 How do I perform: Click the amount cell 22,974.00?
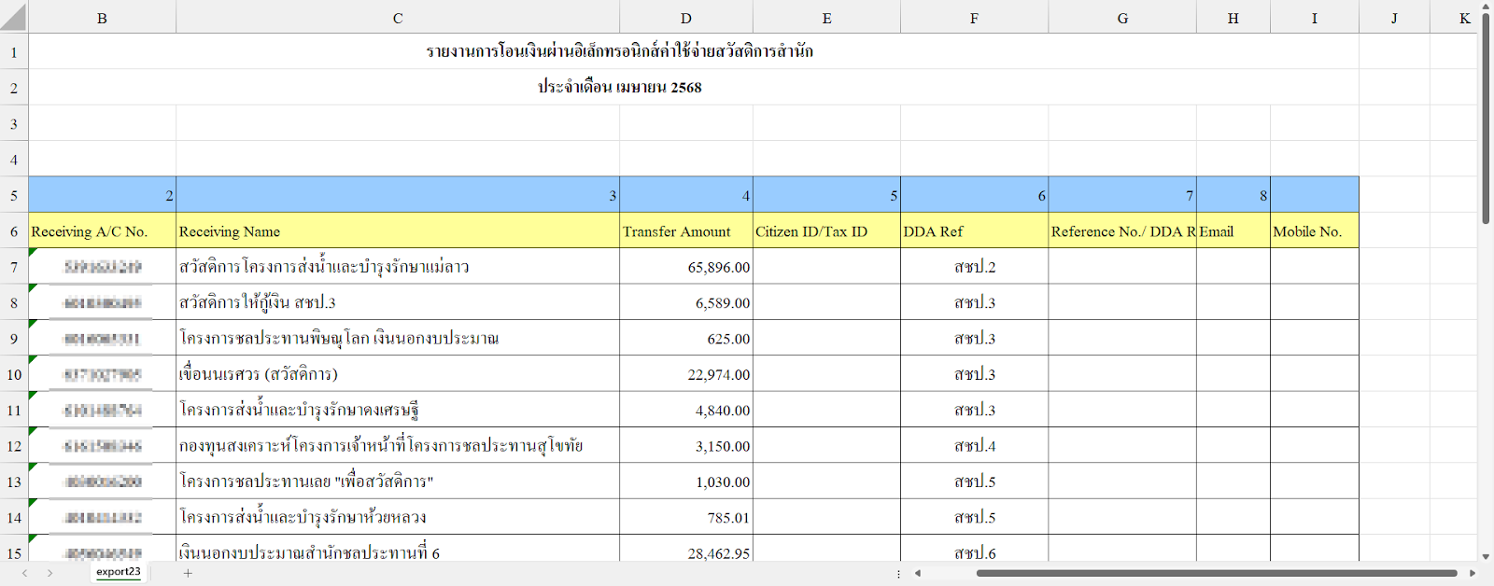tap(686, 374)
